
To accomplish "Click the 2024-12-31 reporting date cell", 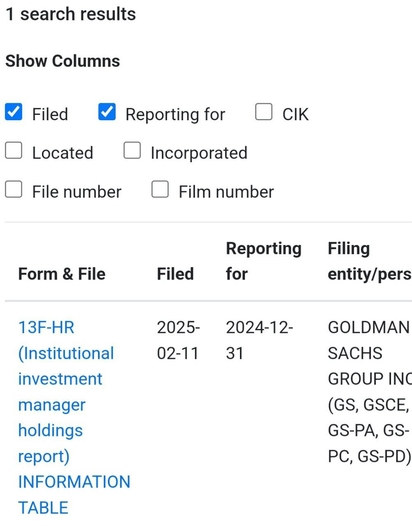I will tap(259, 340).
